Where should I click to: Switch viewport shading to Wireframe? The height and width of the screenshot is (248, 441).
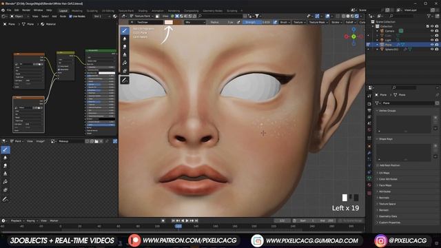pyautogui.click(x=343, y=17)
